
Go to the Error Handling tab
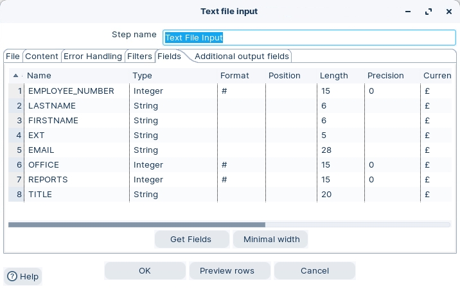(x=93, y=57)
